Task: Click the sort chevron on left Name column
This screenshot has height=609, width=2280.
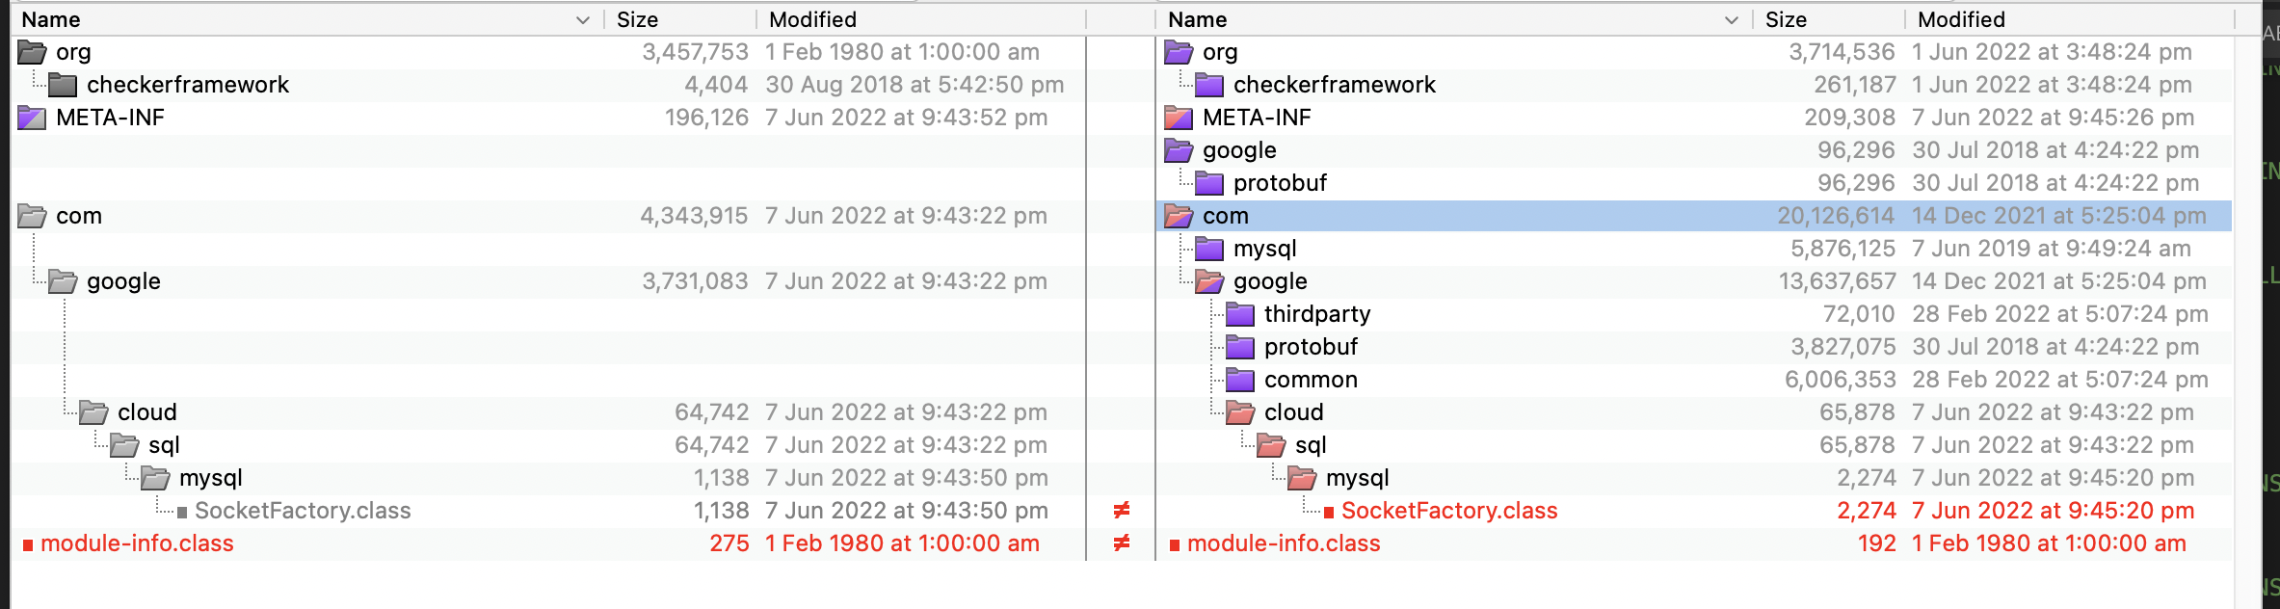Action: (582, 18)
